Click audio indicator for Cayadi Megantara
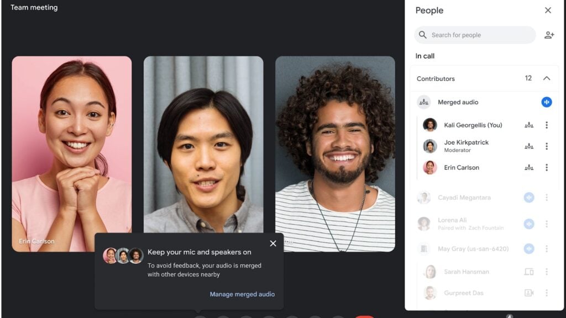The height and width of the screenshot is (318, 566). (529, 198)
